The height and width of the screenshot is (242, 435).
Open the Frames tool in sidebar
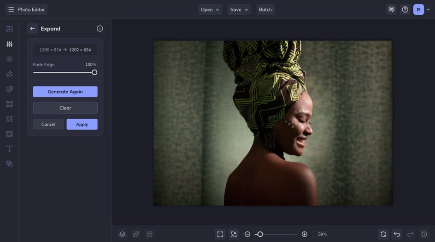(x=9, y=104)
